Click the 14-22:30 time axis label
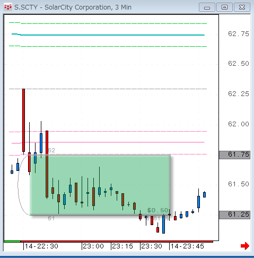This screenshot has height=258, width=254. 41,246
